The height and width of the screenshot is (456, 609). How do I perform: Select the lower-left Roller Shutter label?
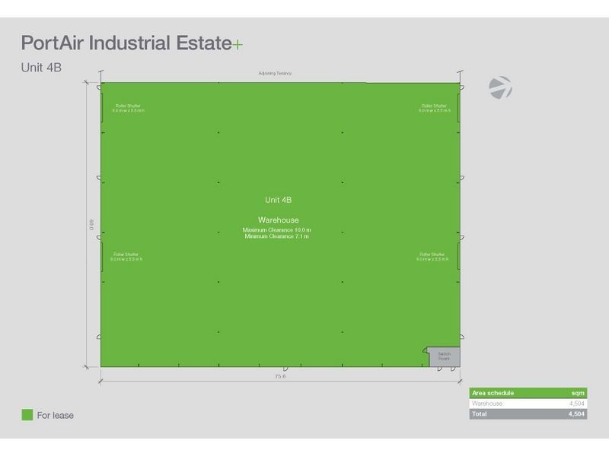pos(127,257)
